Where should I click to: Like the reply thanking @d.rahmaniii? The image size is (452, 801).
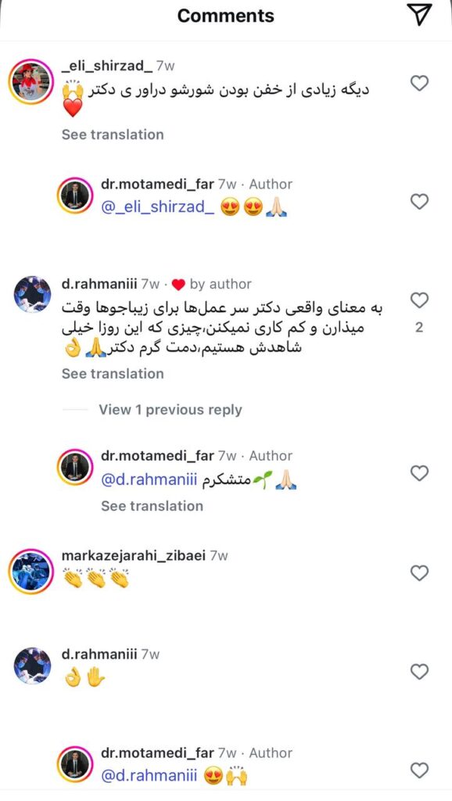[x=419, y=473]
